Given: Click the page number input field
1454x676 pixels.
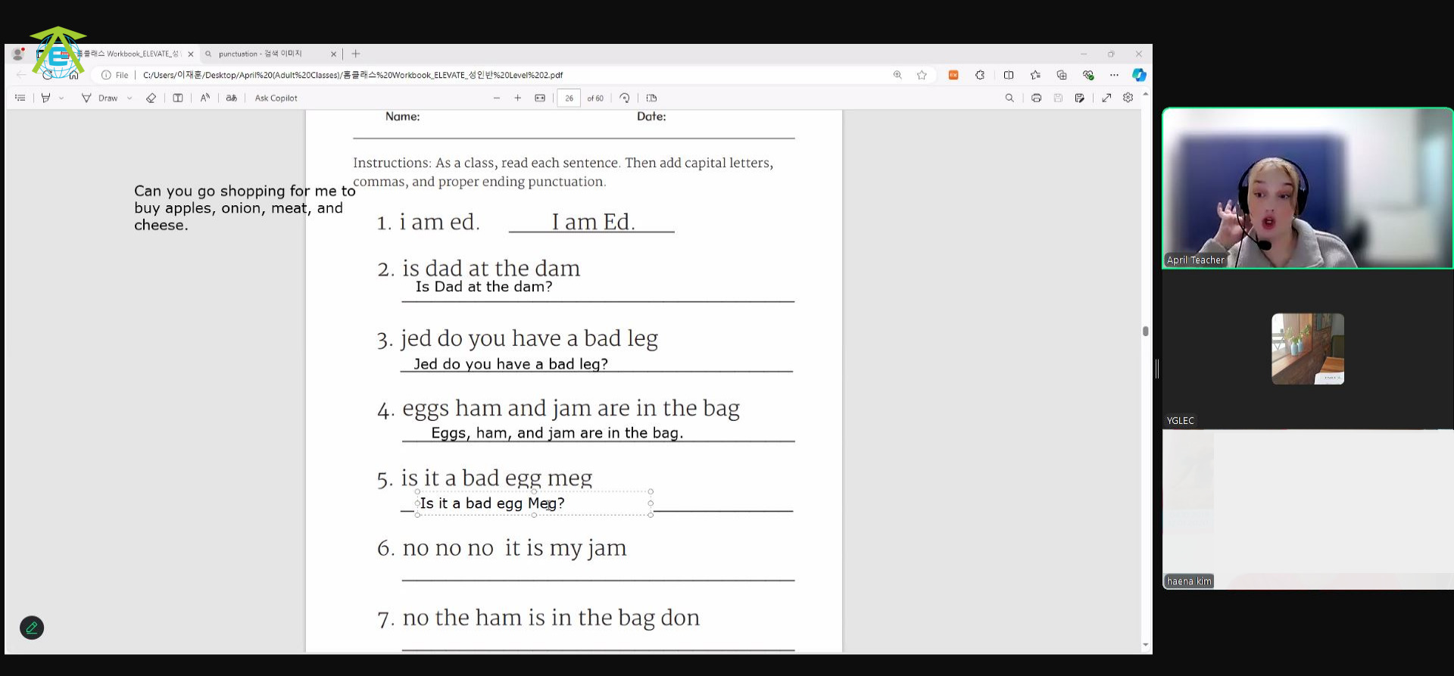Looking at the screenshot, I should 569,98.
